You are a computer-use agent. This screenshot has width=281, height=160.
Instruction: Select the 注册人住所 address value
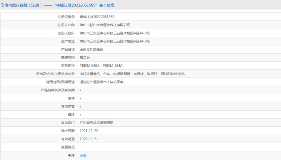pyautogui.click(x=115, y=33)
